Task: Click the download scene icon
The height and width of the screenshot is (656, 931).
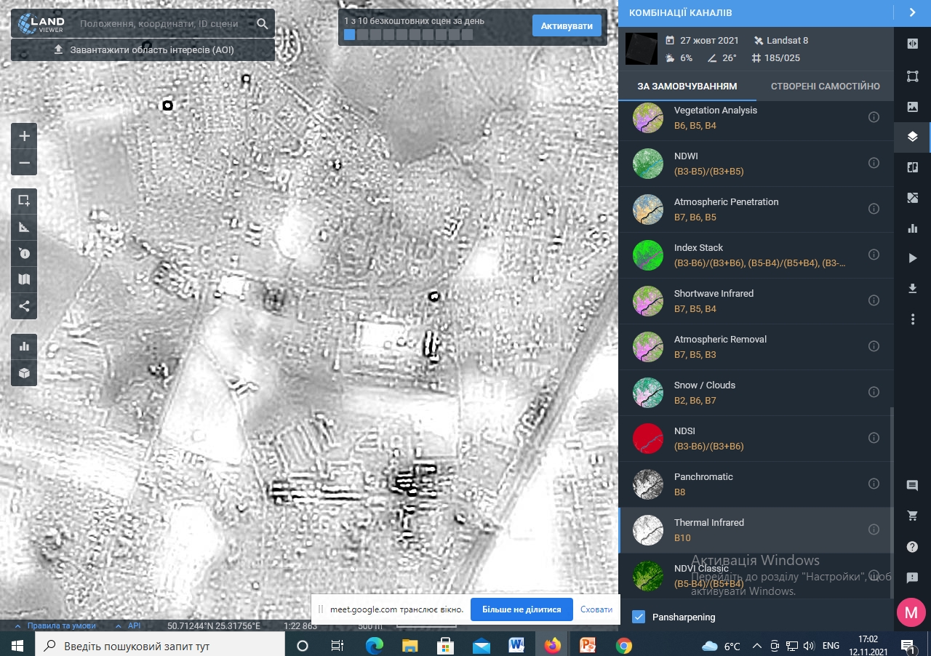Action: [913, 289]
